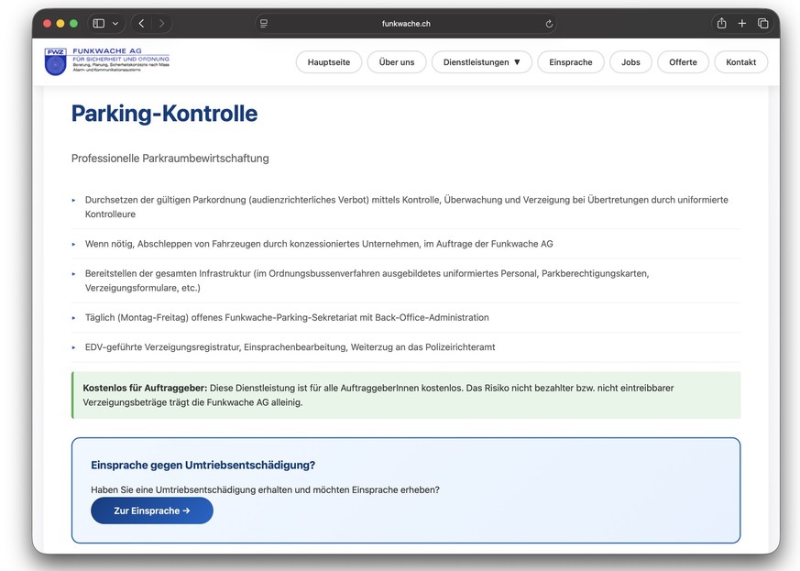800x571 pixels.
Task: Open the page settings icon in address bar
Action: pyautogui.click(x=264, y=24)
